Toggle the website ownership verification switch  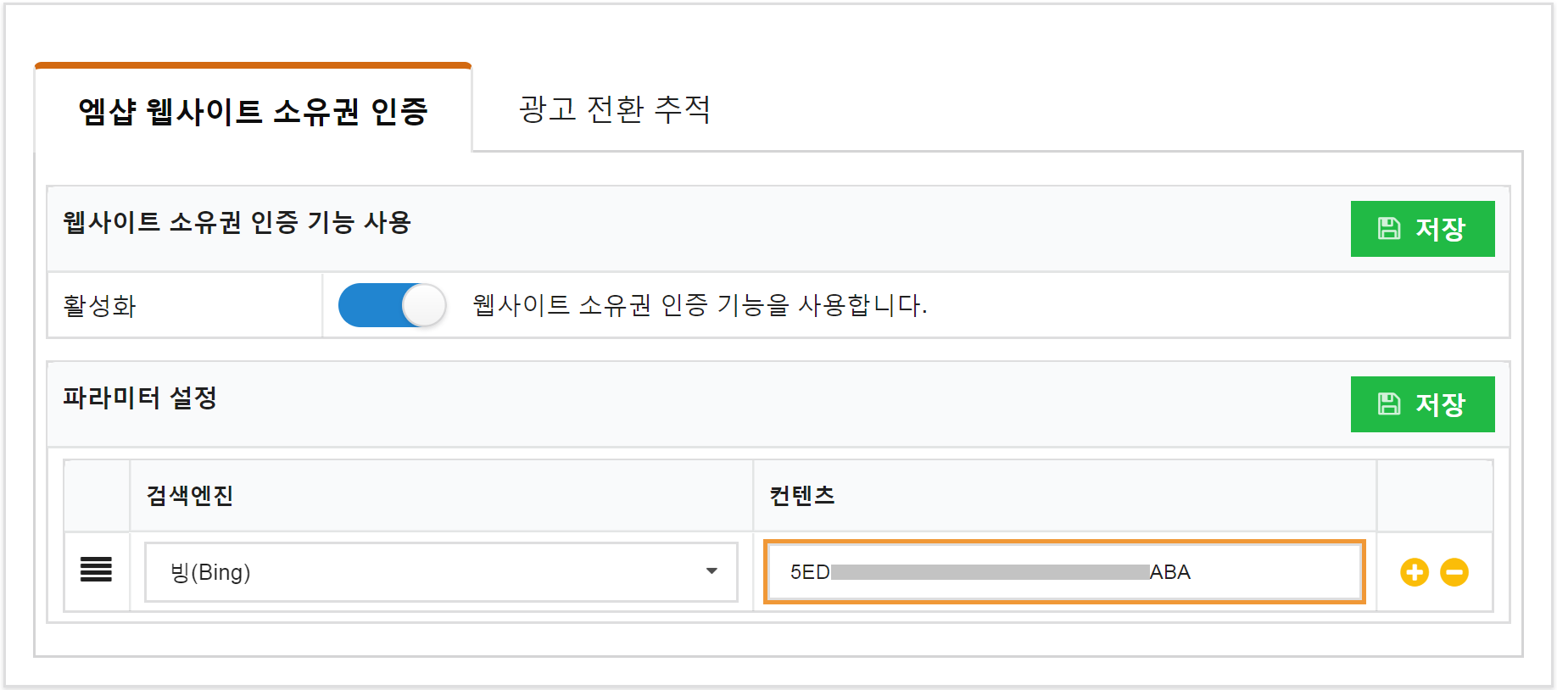pos(392,305)
